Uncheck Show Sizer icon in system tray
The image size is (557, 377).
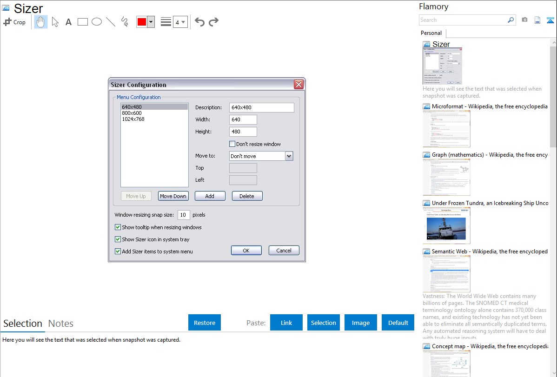[118, 239]
